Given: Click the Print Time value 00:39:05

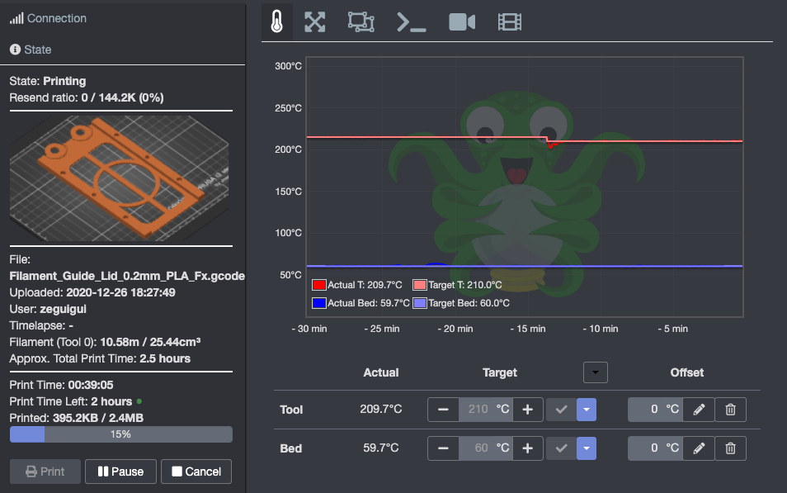Looking at the screenshot, I should pyautogui.click(x=91, y=385).
